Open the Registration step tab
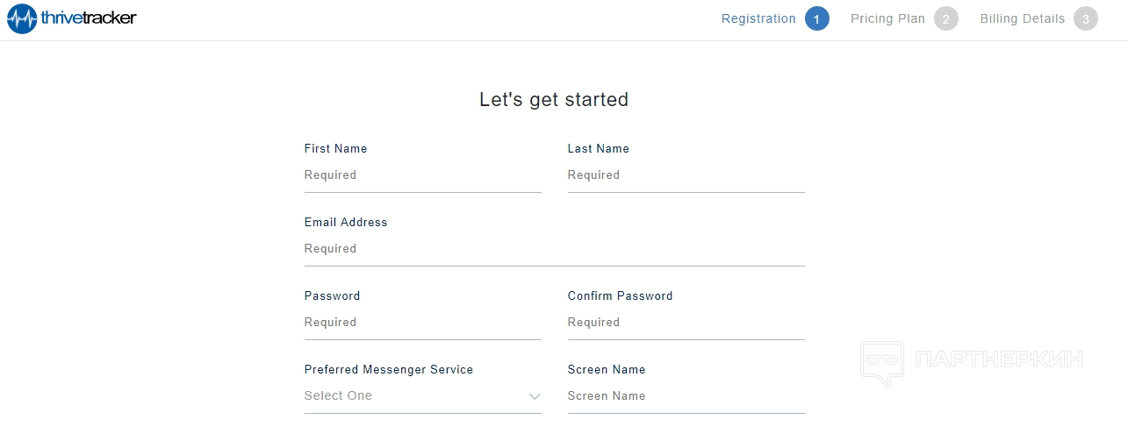This screenshot has width=1128, height=434. pyautogui.click(x=758, y=18)
